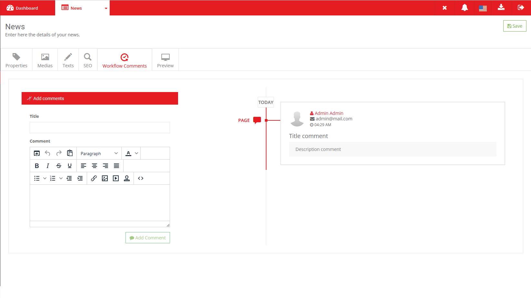Screen dimensions: 531x298
Task: Click the Bold formatting icon
Action: click(37, 166)
